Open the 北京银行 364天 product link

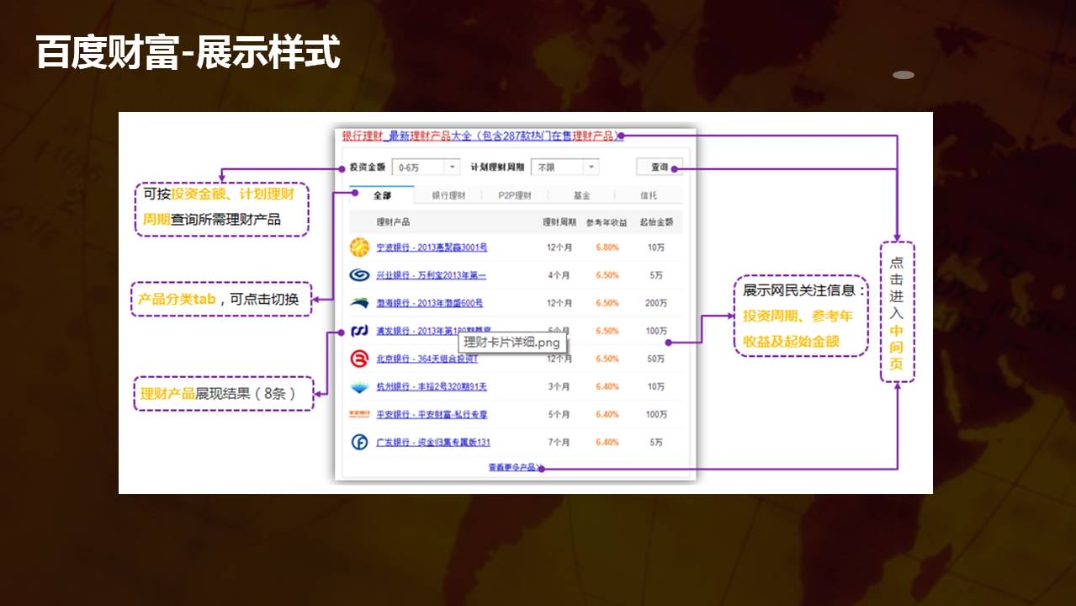tap(427, 359)
